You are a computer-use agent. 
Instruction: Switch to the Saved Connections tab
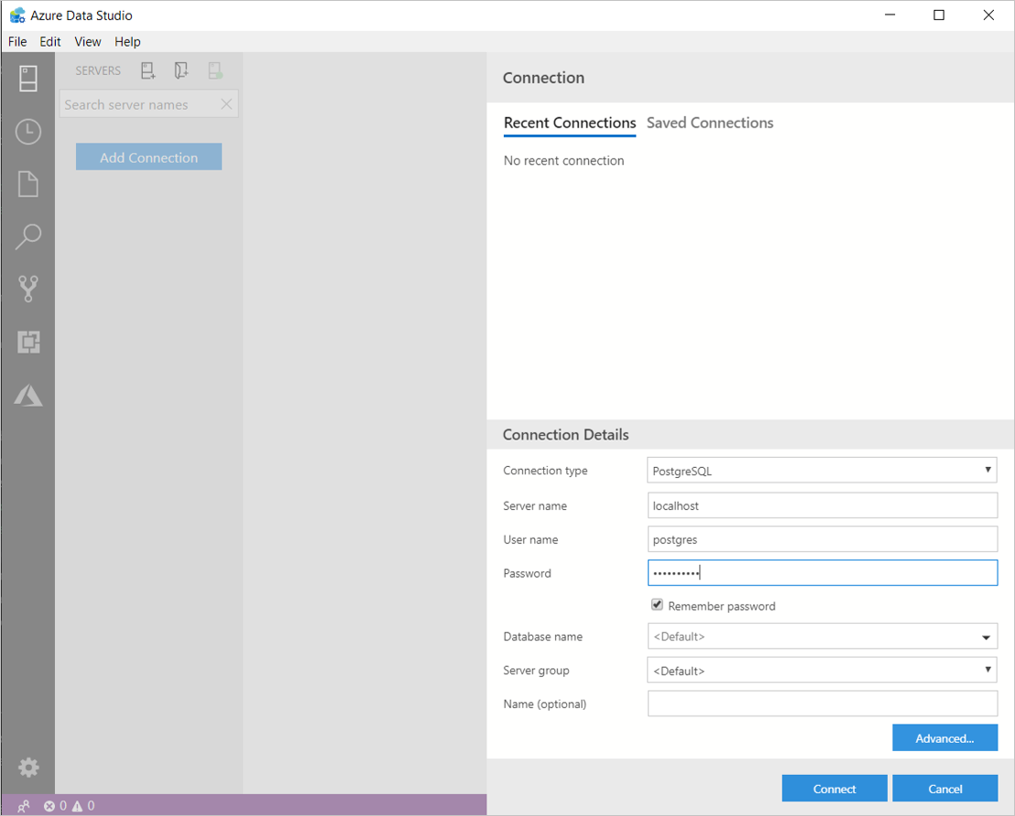click(x=710, y=123)
